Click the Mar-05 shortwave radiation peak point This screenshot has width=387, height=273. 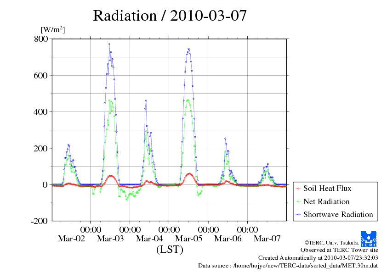(188, 49)
